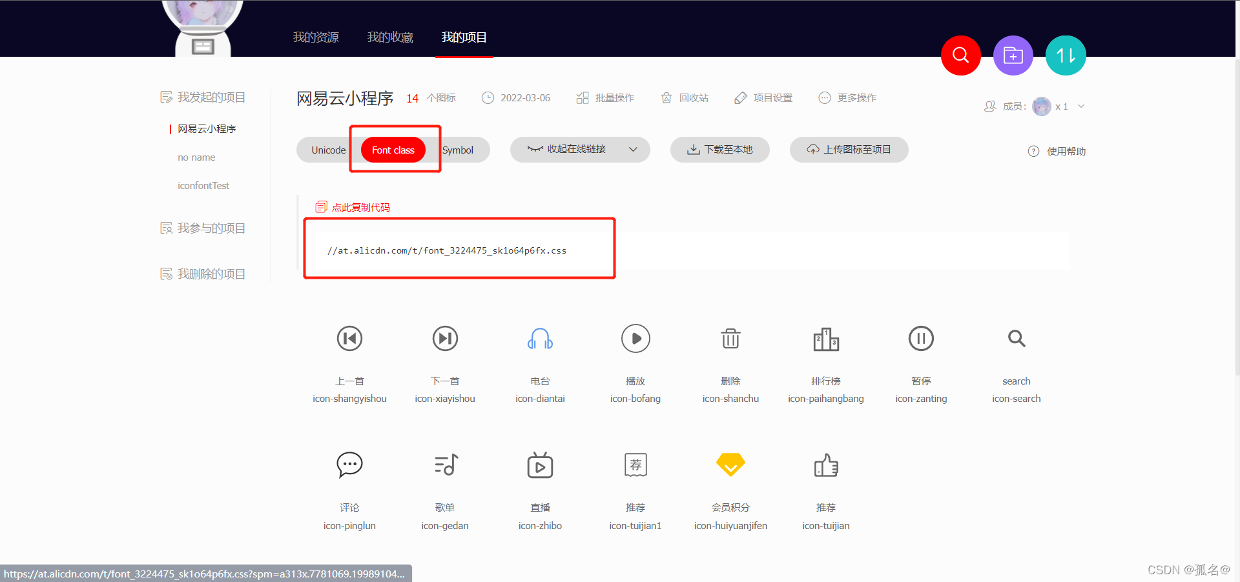
Task: Click the icon-paihangbang ranking icon
Action: tap(826, 339)
